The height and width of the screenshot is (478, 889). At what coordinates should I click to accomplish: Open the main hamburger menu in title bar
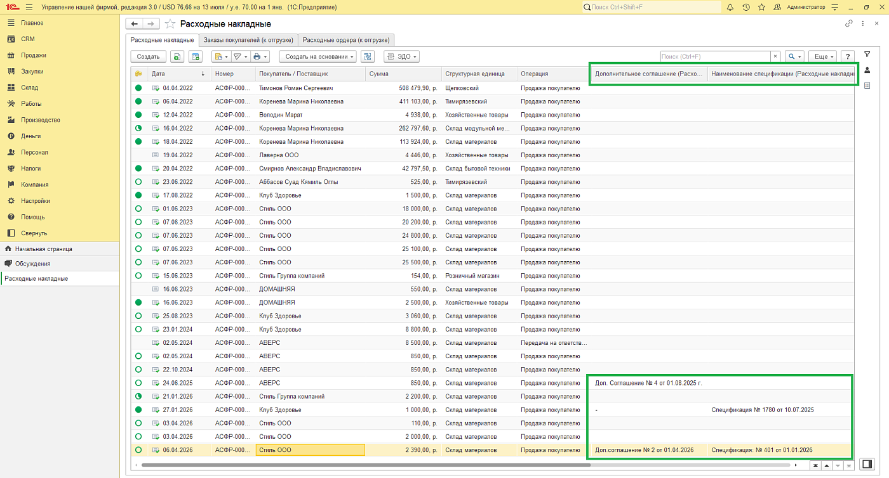pyautogui.click(x=29, y=7)
